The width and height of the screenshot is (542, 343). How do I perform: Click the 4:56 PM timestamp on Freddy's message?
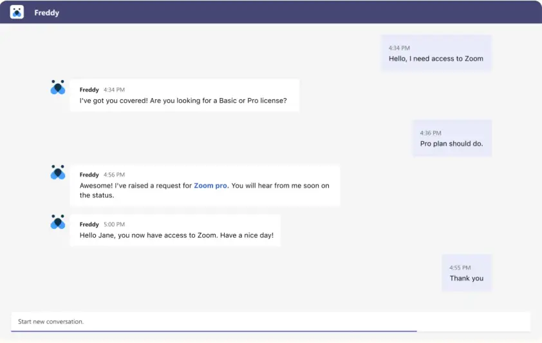(x=114, y=175)
